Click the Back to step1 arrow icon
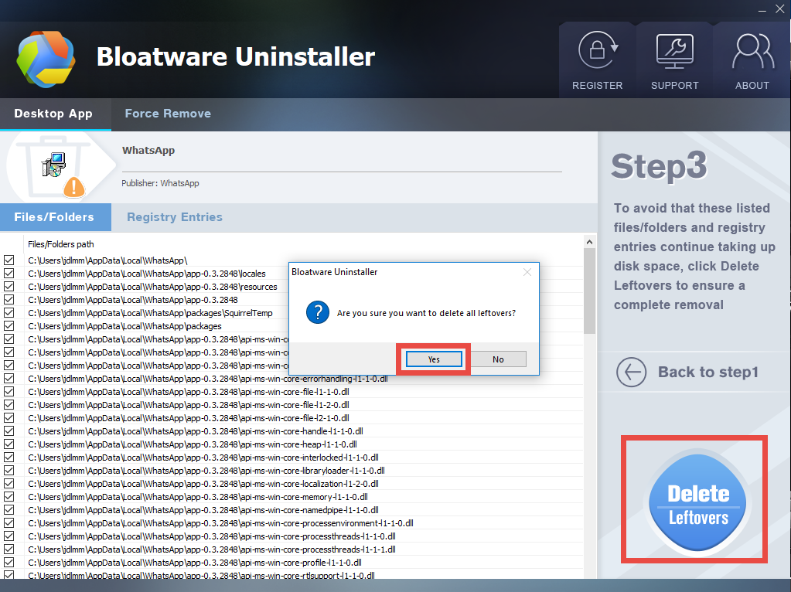The width and height of the screenshot is (791, 592). tap(631, 373)
